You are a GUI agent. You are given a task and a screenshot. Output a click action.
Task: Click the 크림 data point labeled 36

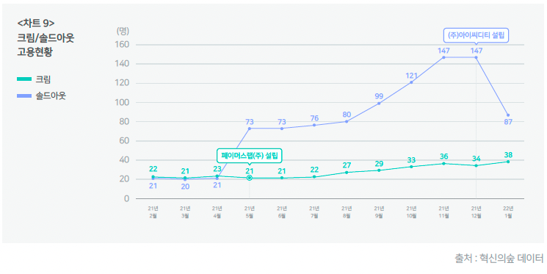[443, 163]
